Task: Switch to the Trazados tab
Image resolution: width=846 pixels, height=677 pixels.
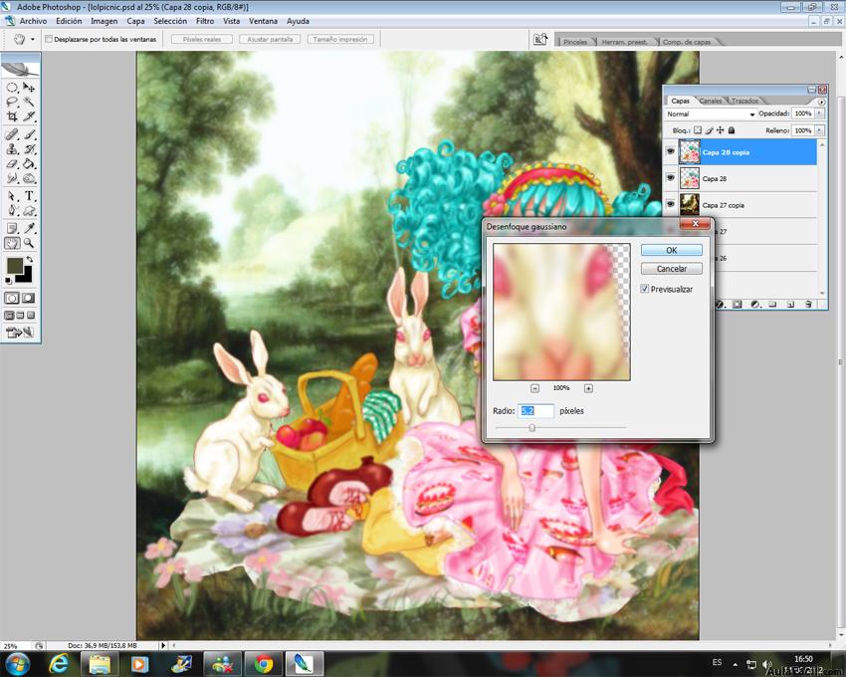Action: pyautogui.click(x=744, y=101)
